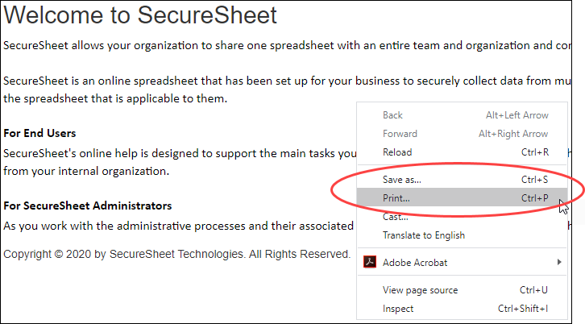Click the Adobe Acrobat menu label
The height and width of the screenshot is (324, 585).
click(x=414, y=262)
